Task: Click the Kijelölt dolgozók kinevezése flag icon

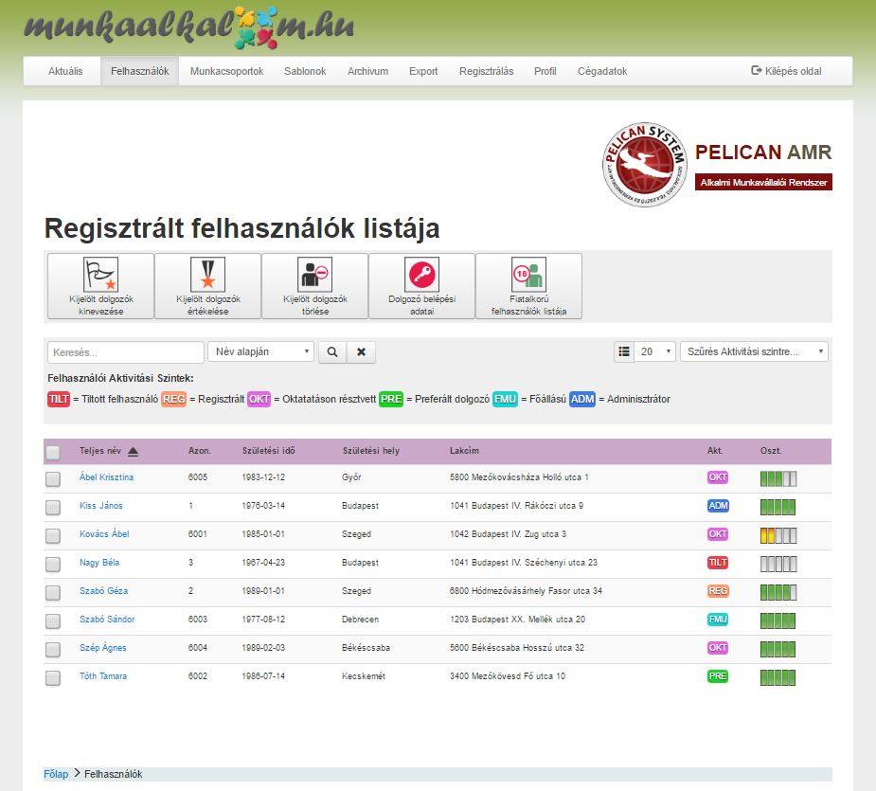Action: 99,276
